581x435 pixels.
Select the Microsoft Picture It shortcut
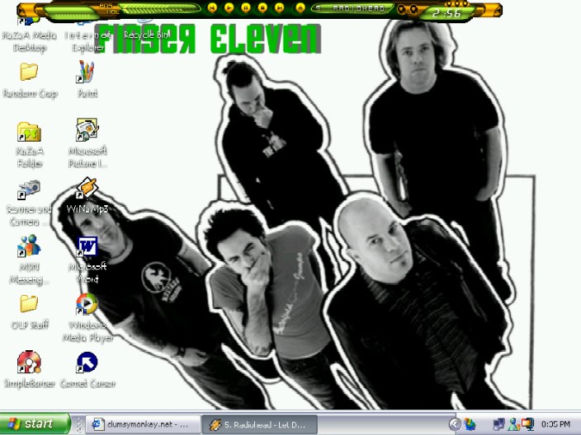pos(87,143)
